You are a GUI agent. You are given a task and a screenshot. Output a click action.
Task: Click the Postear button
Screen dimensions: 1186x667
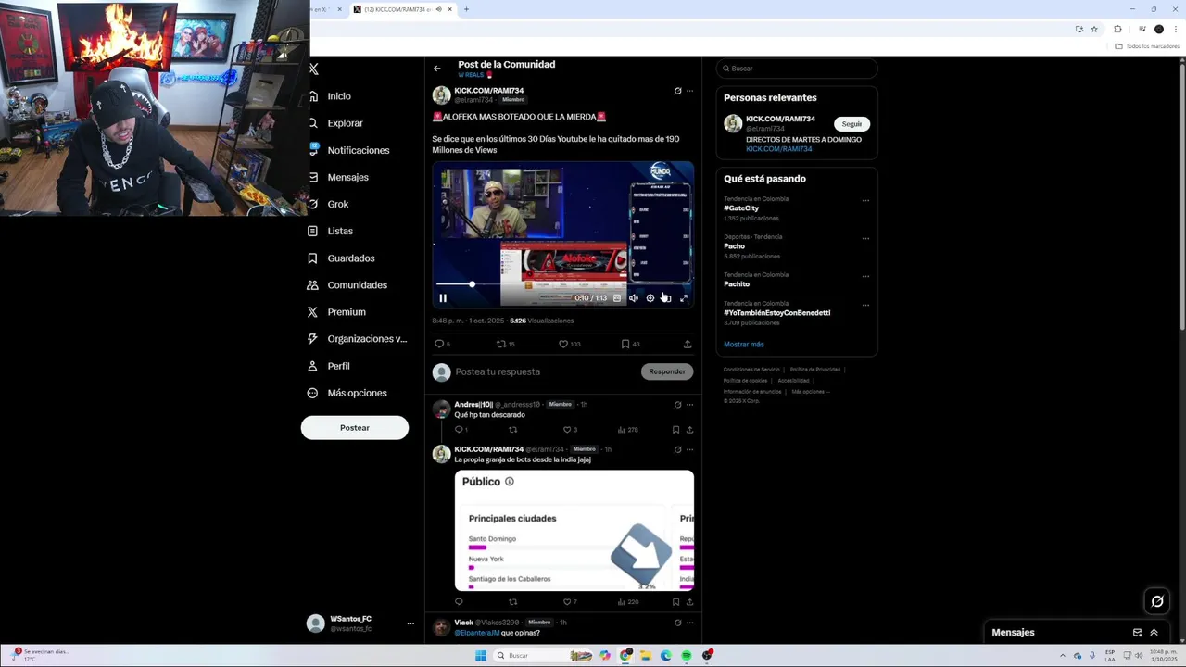pyautogui.click(x=354, y=427)
